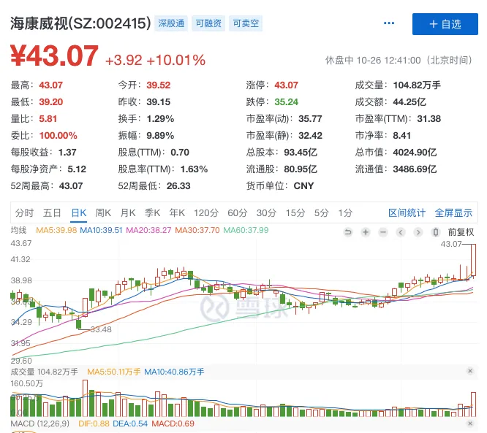Switch to the 月K chart tab
The height and width of the screenshot is (433, 487).
click(128, 213)
